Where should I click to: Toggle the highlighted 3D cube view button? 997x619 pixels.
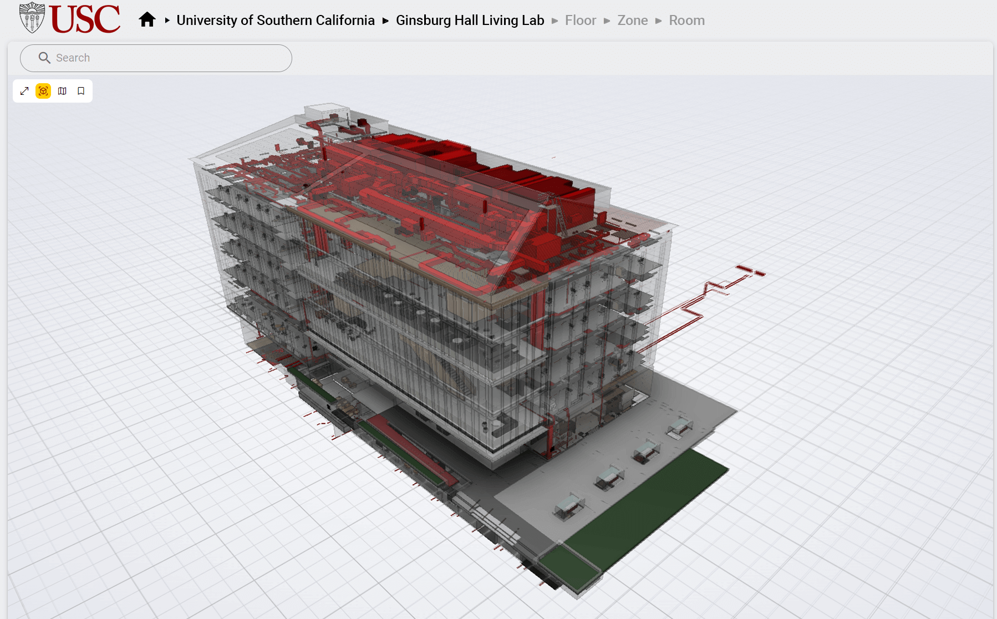(x=43, y=91)
